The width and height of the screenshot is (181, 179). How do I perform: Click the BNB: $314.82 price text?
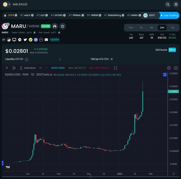tap(20, 4)
